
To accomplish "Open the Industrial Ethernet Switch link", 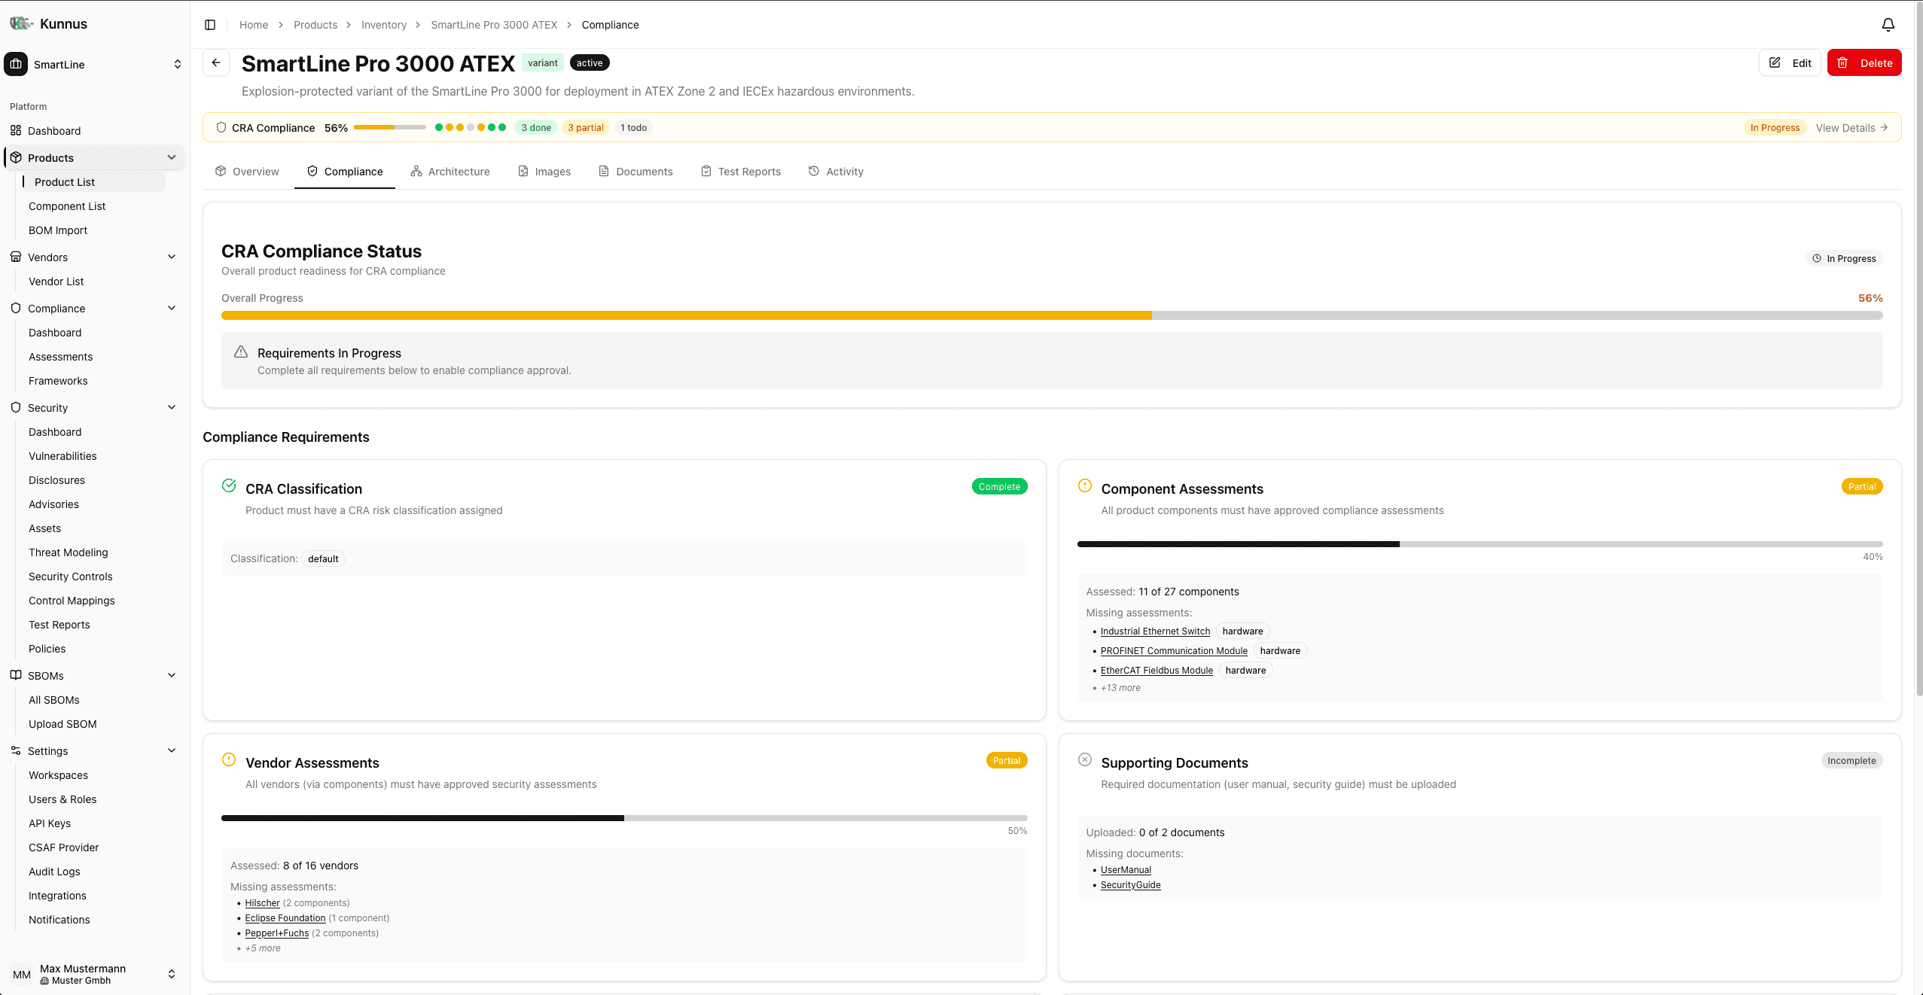I will coord(1154,631).
